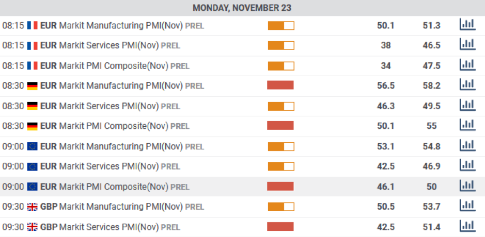Screen dimensions: 485x237
Task: Open chart for Eurozone Manufacturing PMI 09:00
Action: coord(467,145)
